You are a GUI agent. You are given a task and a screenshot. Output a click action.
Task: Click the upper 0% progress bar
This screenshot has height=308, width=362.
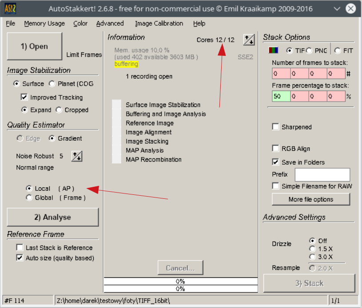click(x=181, y=281)
